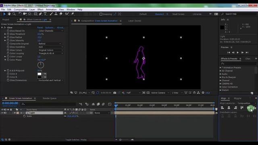This screenshot has width=258, height=145.
Task: Open the Half resolution dropdown
Action: pos(133,93)
